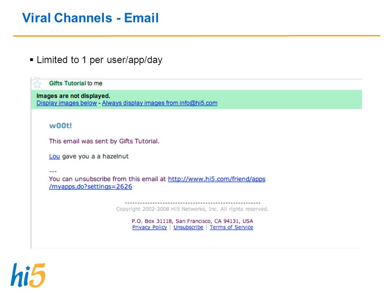Image resolution: width=391 pixels, height=293 pixels.
Task: Always display images from info@hi5.com
Action: click(160, 103)
